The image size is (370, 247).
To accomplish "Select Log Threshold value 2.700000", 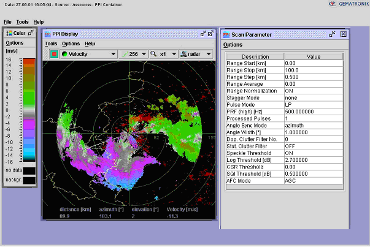I will tap(314, 160).
